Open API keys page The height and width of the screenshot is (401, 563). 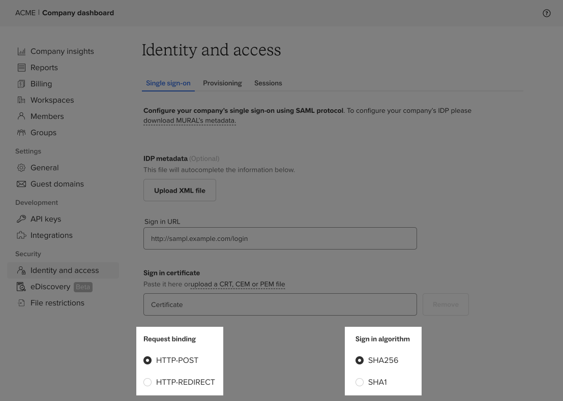pyautogui.click(x=46, y=219)
